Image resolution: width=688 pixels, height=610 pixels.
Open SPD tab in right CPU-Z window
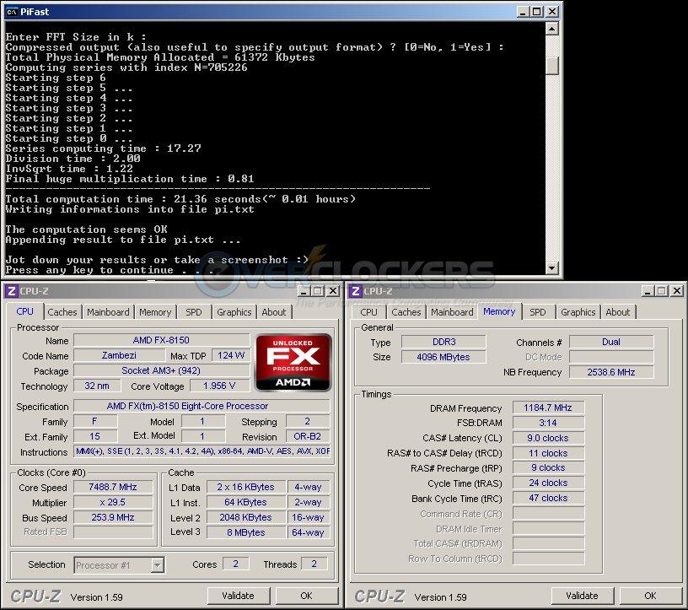538,312
